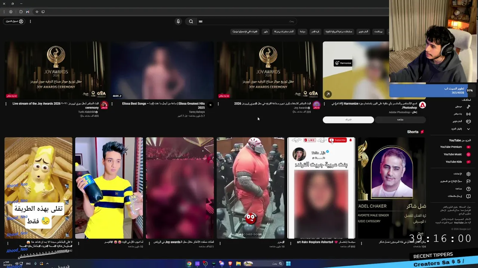
Task: Open the Joy Awards channel live stream thumbnail
Action: click(268, 70)
